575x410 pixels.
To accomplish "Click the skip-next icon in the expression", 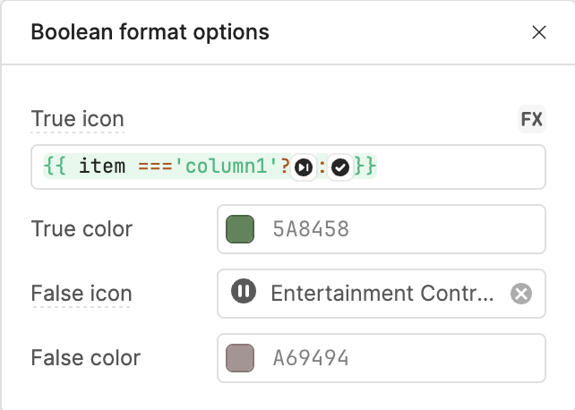I will (304, 167).
